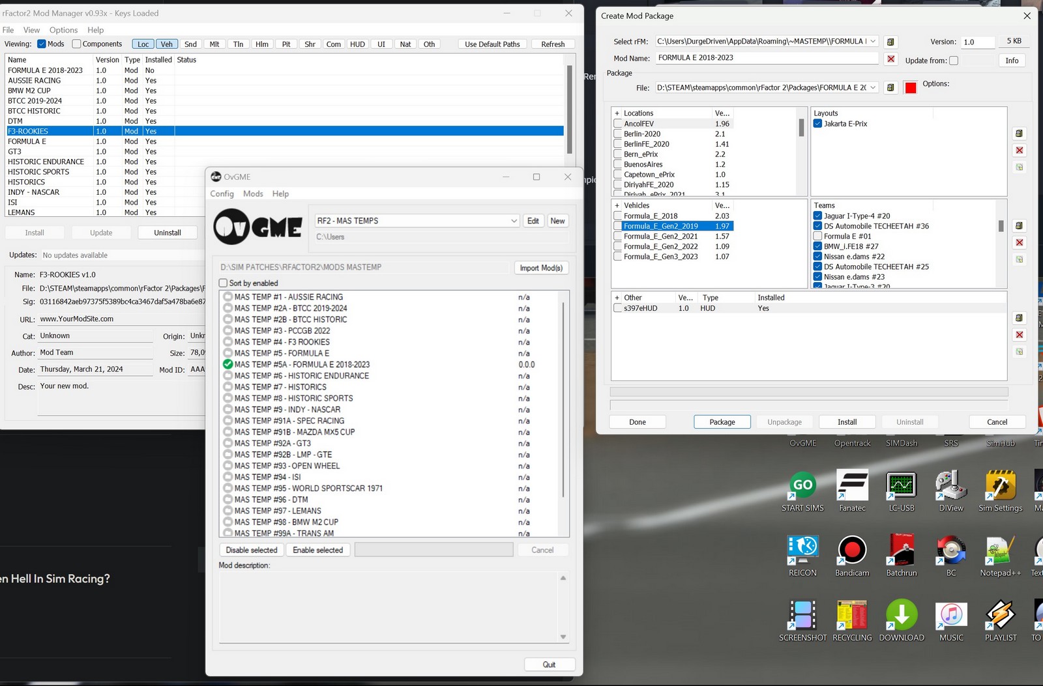This screenshot has height=686, width=1043.
Task: Expand the Locations list plus button
Action: [617, 113]
